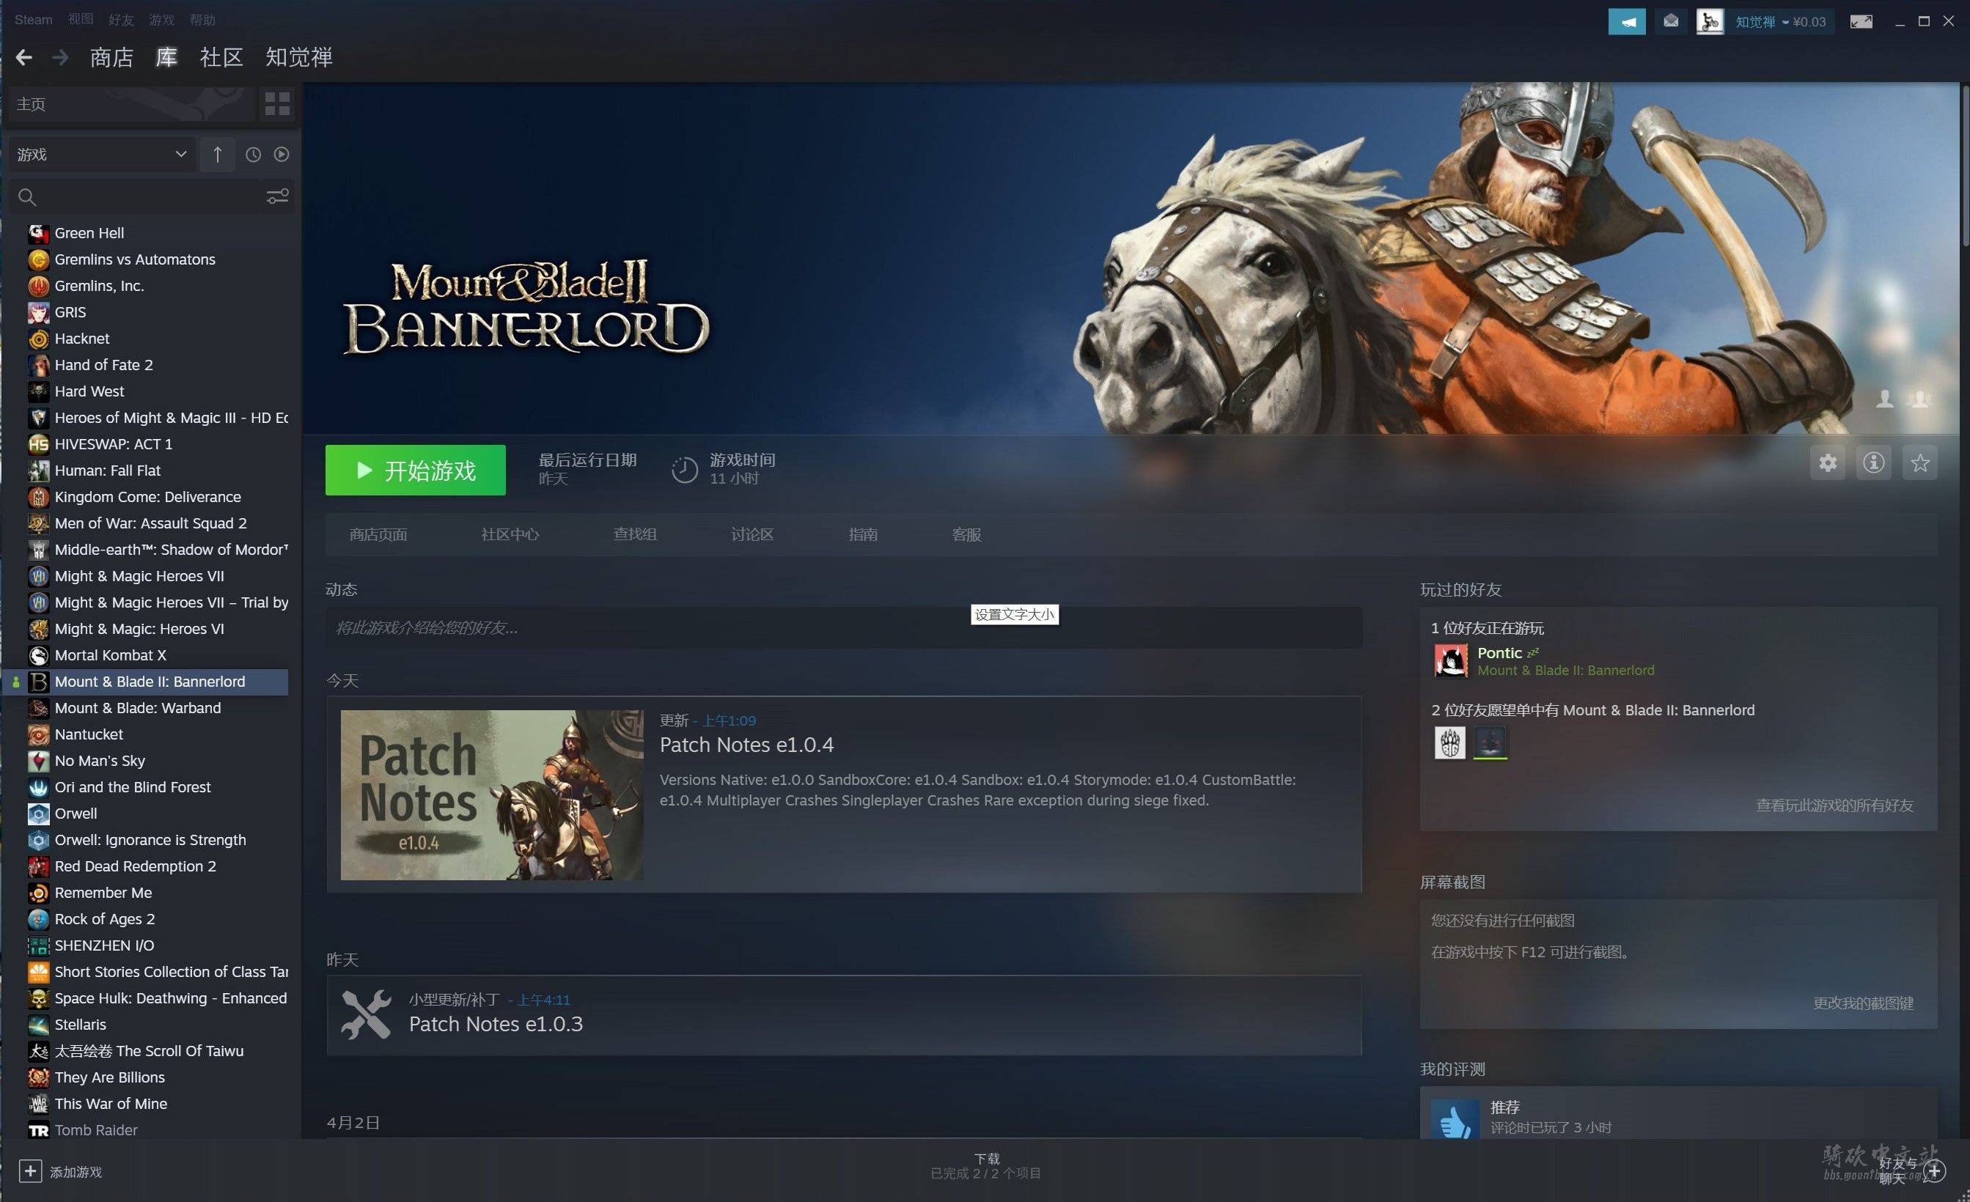1970x1202 pixels.
Task: Open friends and chat plus icon
Action: click(1936, 1172)
